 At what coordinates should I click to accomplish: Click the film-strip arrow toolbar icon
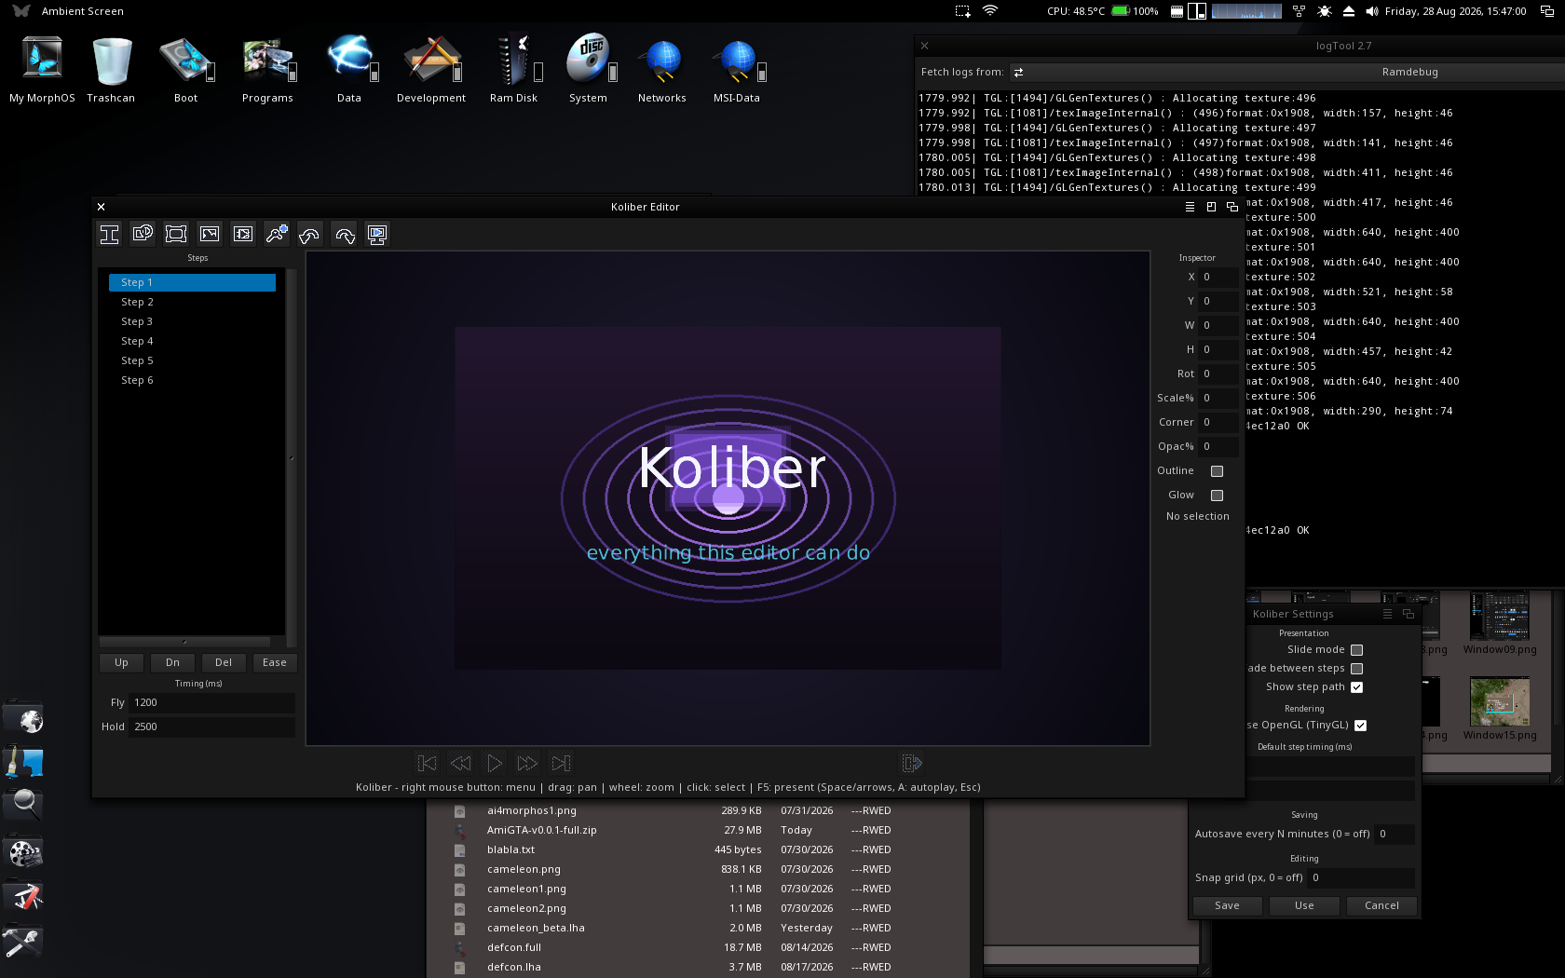coord(243,235)
